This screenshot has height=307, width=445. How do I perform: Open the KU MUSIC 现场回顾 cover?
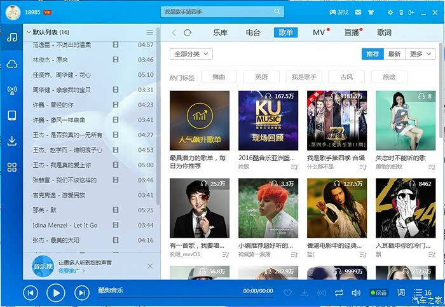[268, 120]
